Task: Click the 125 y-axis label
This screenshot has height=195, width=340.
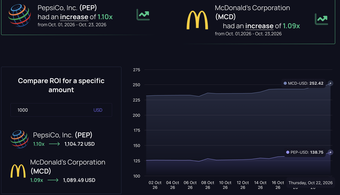Action: point(137,161)
